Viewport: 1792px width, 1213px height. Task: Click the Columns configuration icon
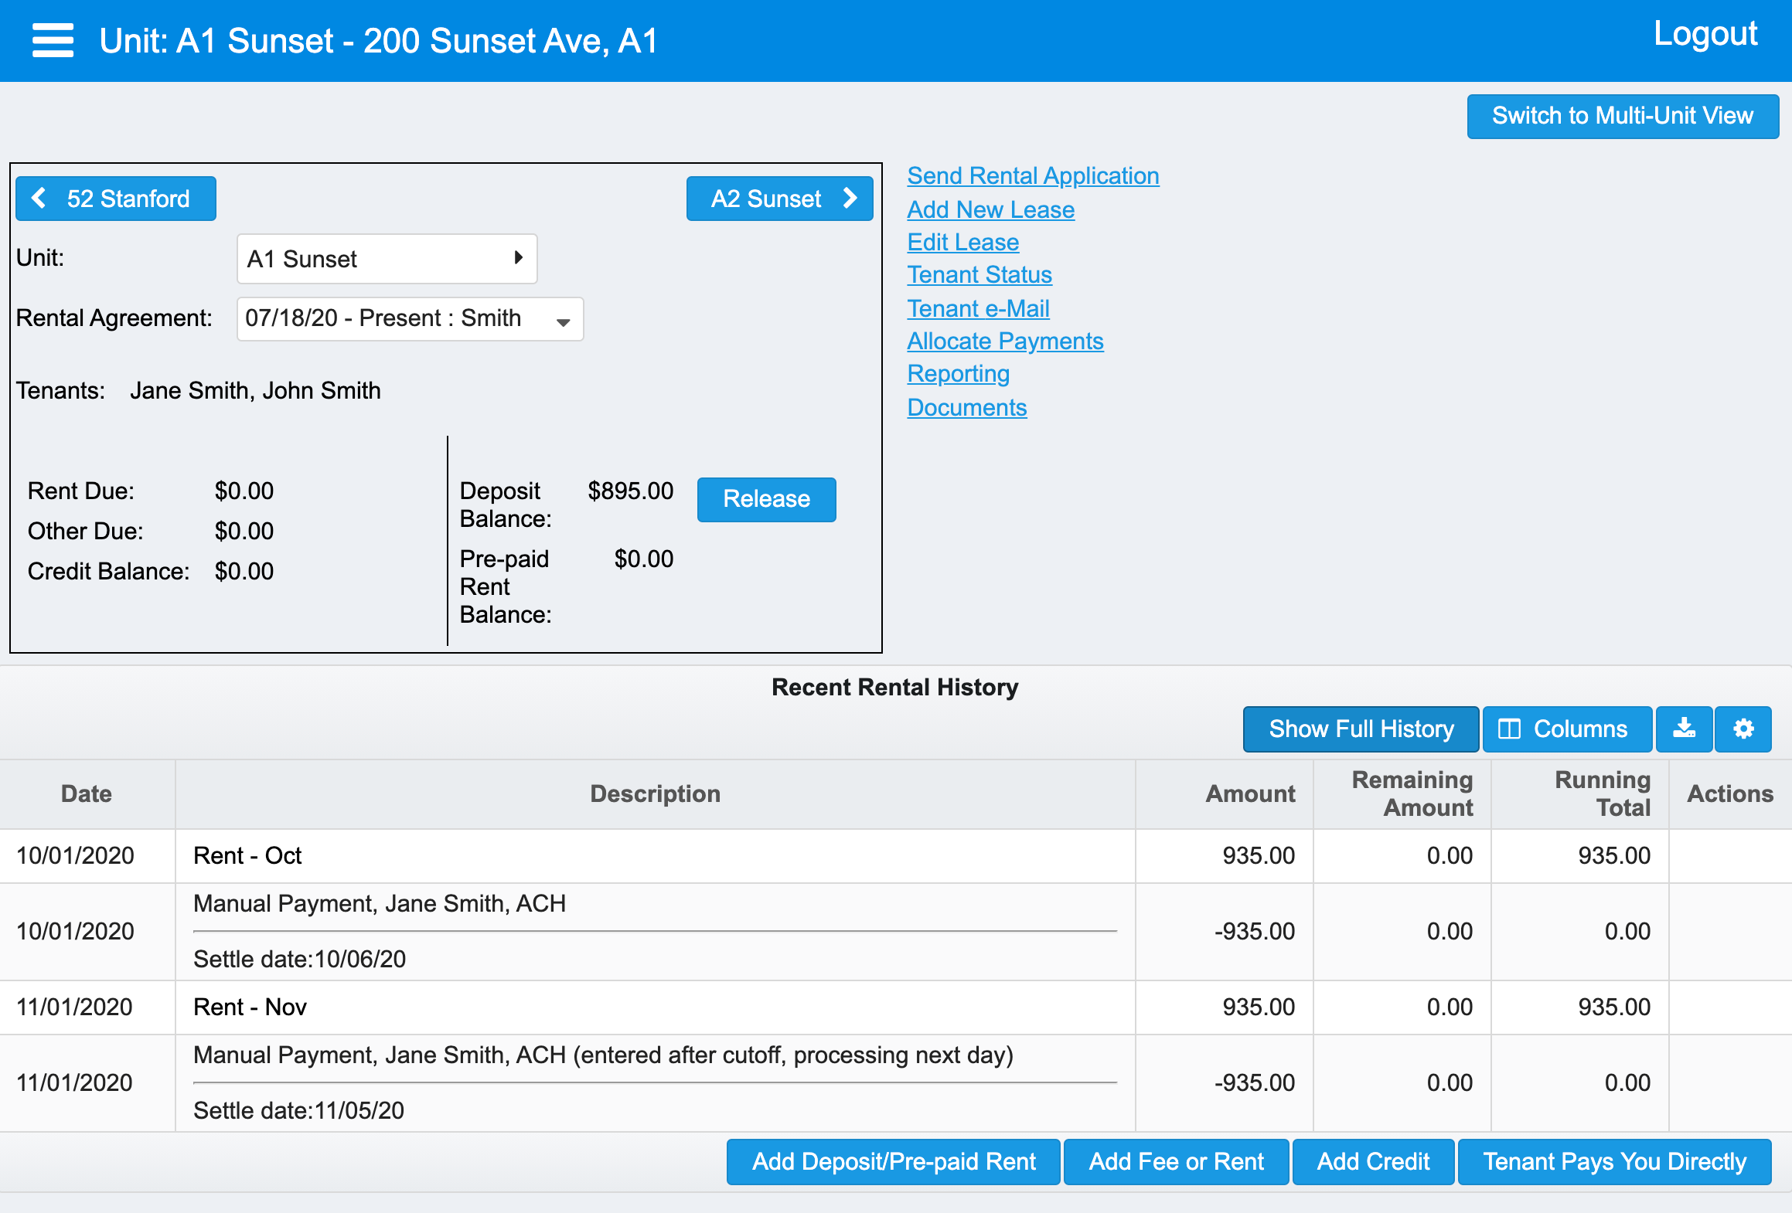click(x=1566, y=729)
